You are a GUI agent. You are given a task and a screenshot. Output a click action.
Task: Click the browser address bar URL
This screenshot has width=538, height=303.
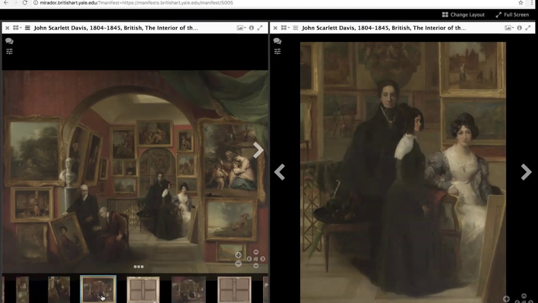pos(136,3)
